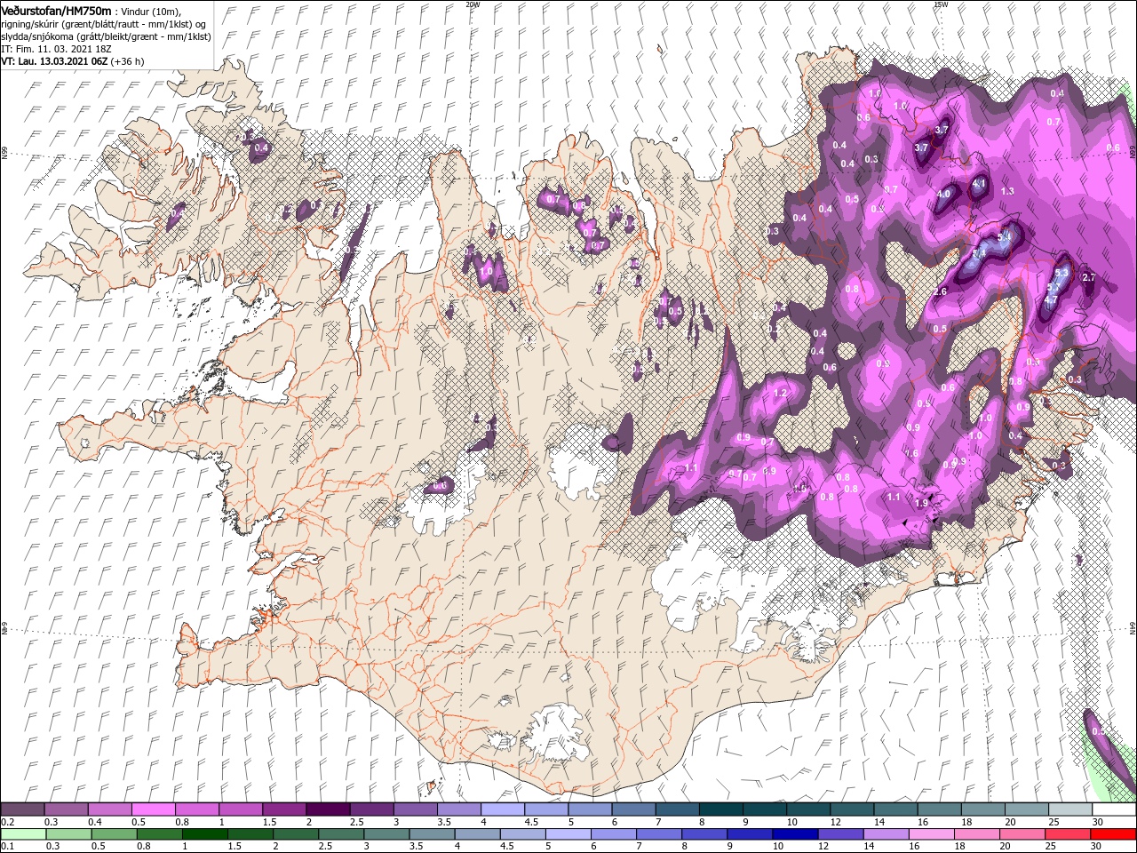Click the '2.6' snowfall value on the map
Screen dimensions: 1137x853
pyautogui.click(x=941, y=291)
